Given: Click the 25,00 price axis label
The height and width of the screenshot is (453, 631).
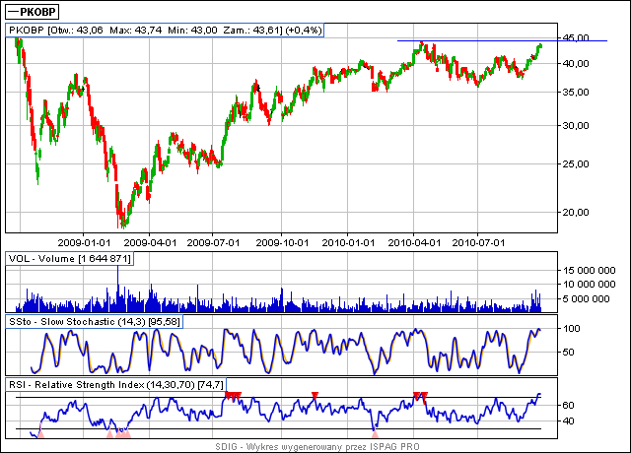Looking at the screenshot, I should click(576, 164).
